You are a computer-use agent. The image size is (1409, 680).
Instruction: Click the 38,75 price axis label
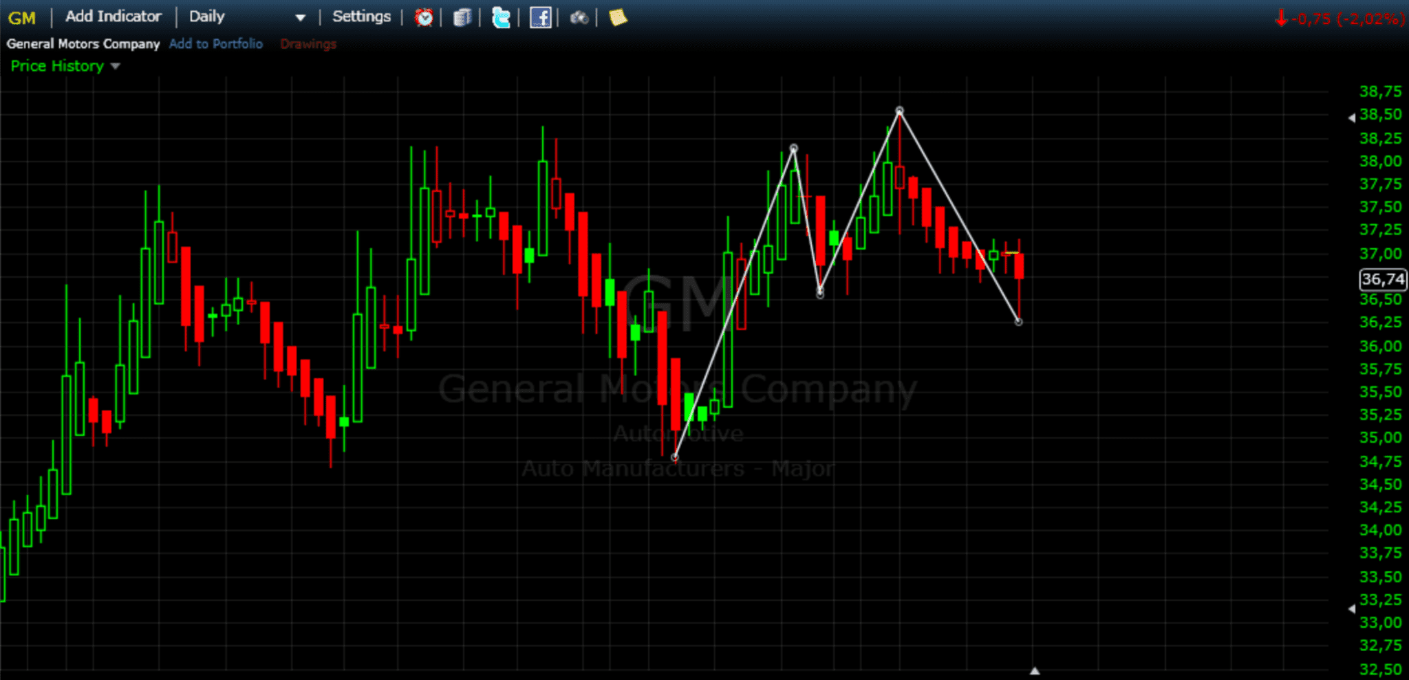coord(1380,91)
